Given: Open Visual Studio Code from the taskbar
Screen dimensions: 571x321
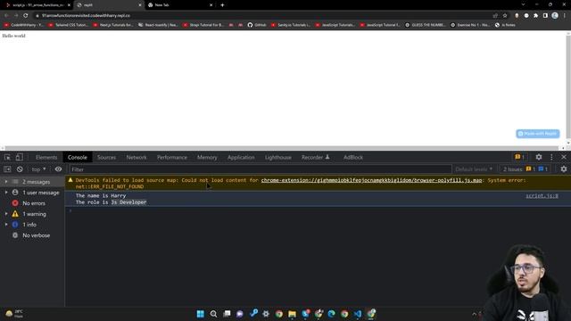Looking at the screenshot, I should 358,314.
